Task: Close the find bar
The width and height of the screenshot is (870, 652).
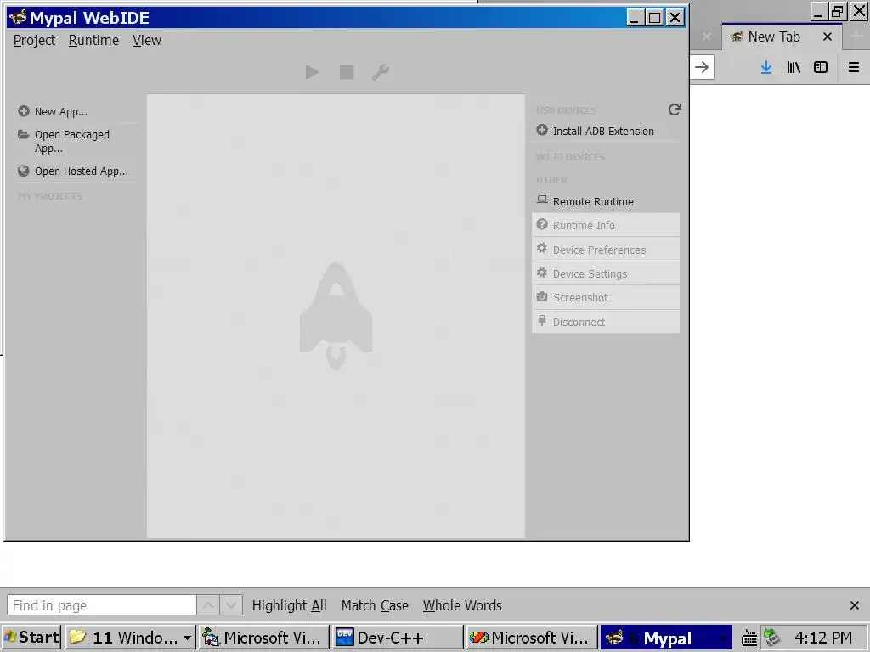Action: point(855,605)
